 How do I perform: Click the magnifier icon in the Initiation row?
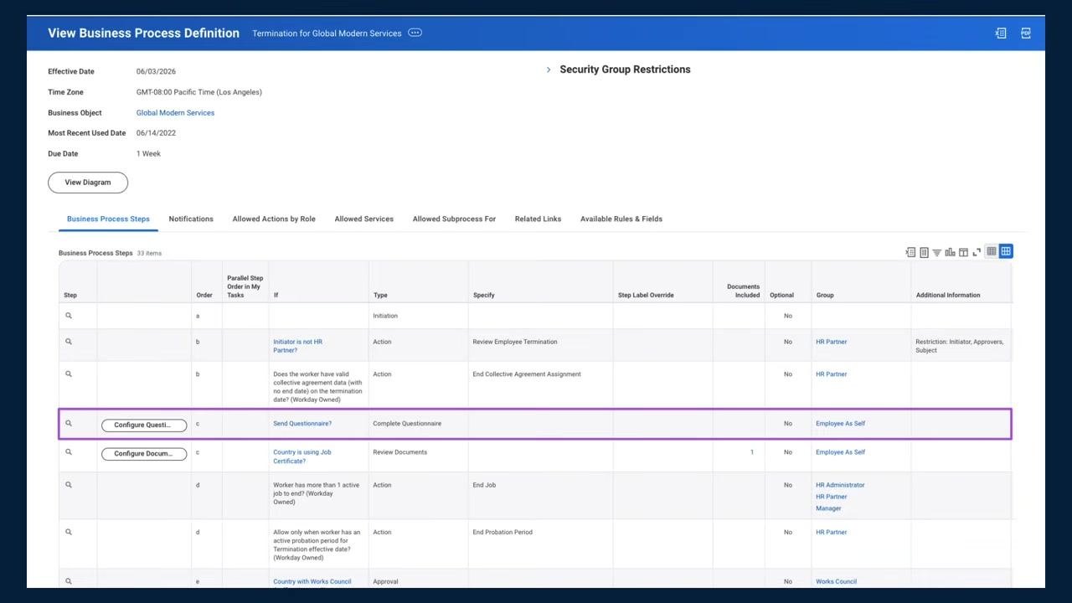69,316
